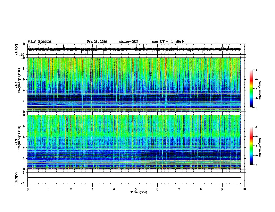Click the "VLF Spectra" plot title
Screen dimensions: 275x212
39,42
